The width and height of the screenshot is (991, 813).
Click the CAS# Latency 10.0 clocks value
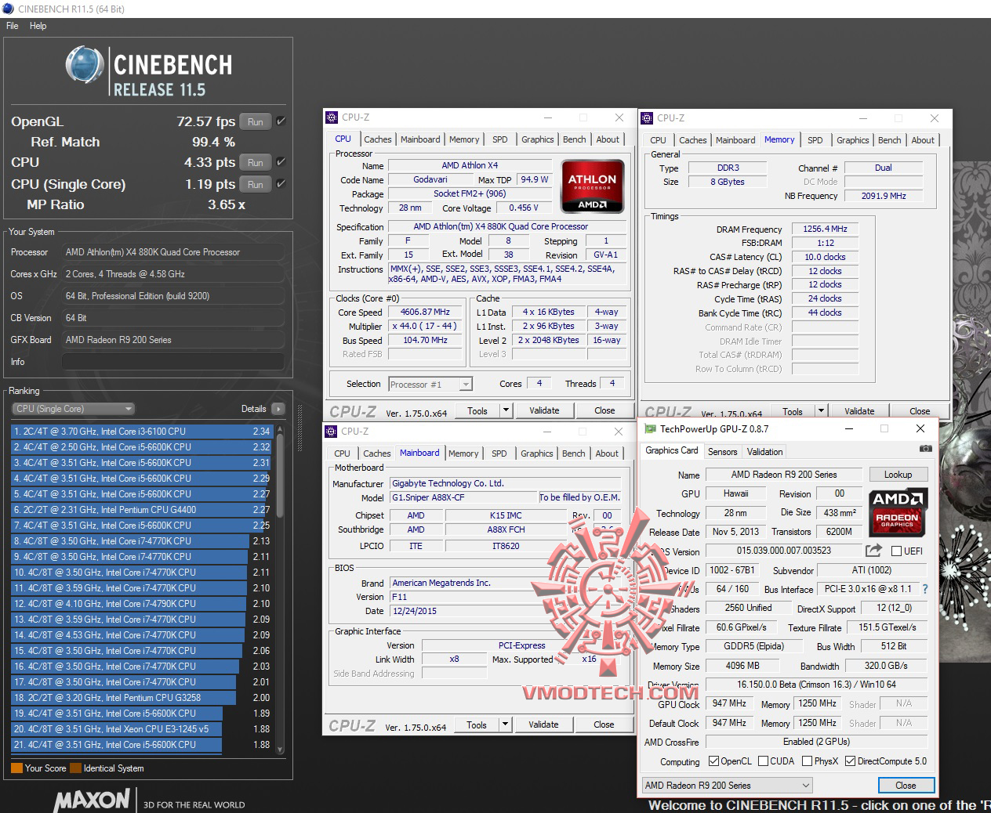[825, 257]
